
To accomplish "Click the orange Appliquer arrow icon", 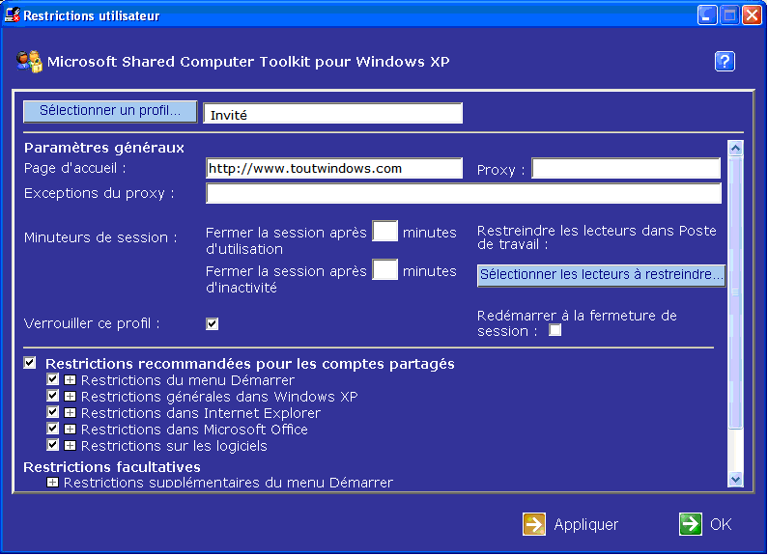I will (534, 524).
